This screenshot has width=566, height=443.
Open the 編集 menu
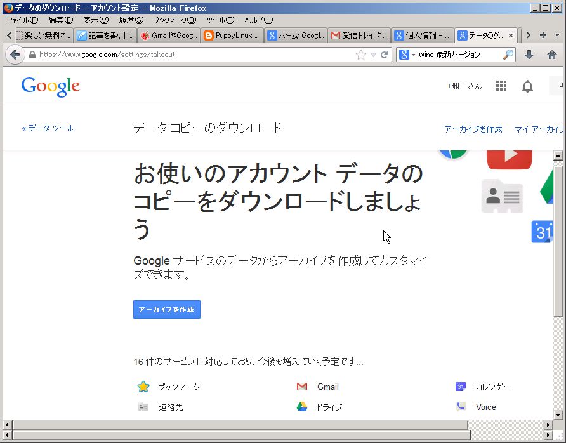pos(61,20)
